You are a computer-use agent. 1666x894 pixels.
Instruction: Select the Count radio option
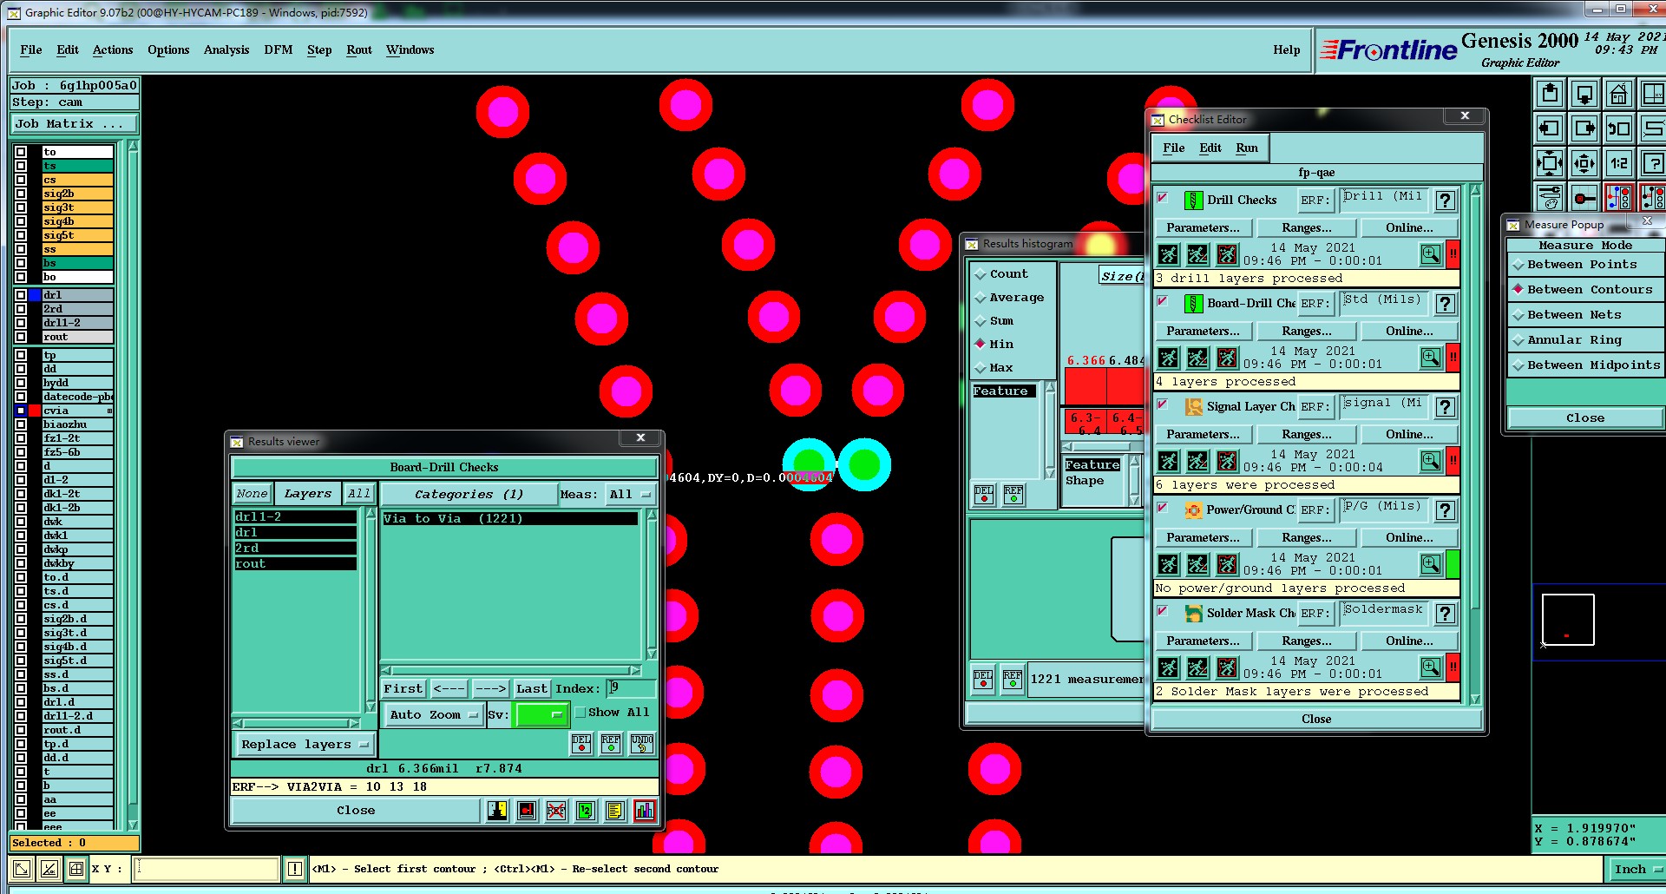click(981, 274)
